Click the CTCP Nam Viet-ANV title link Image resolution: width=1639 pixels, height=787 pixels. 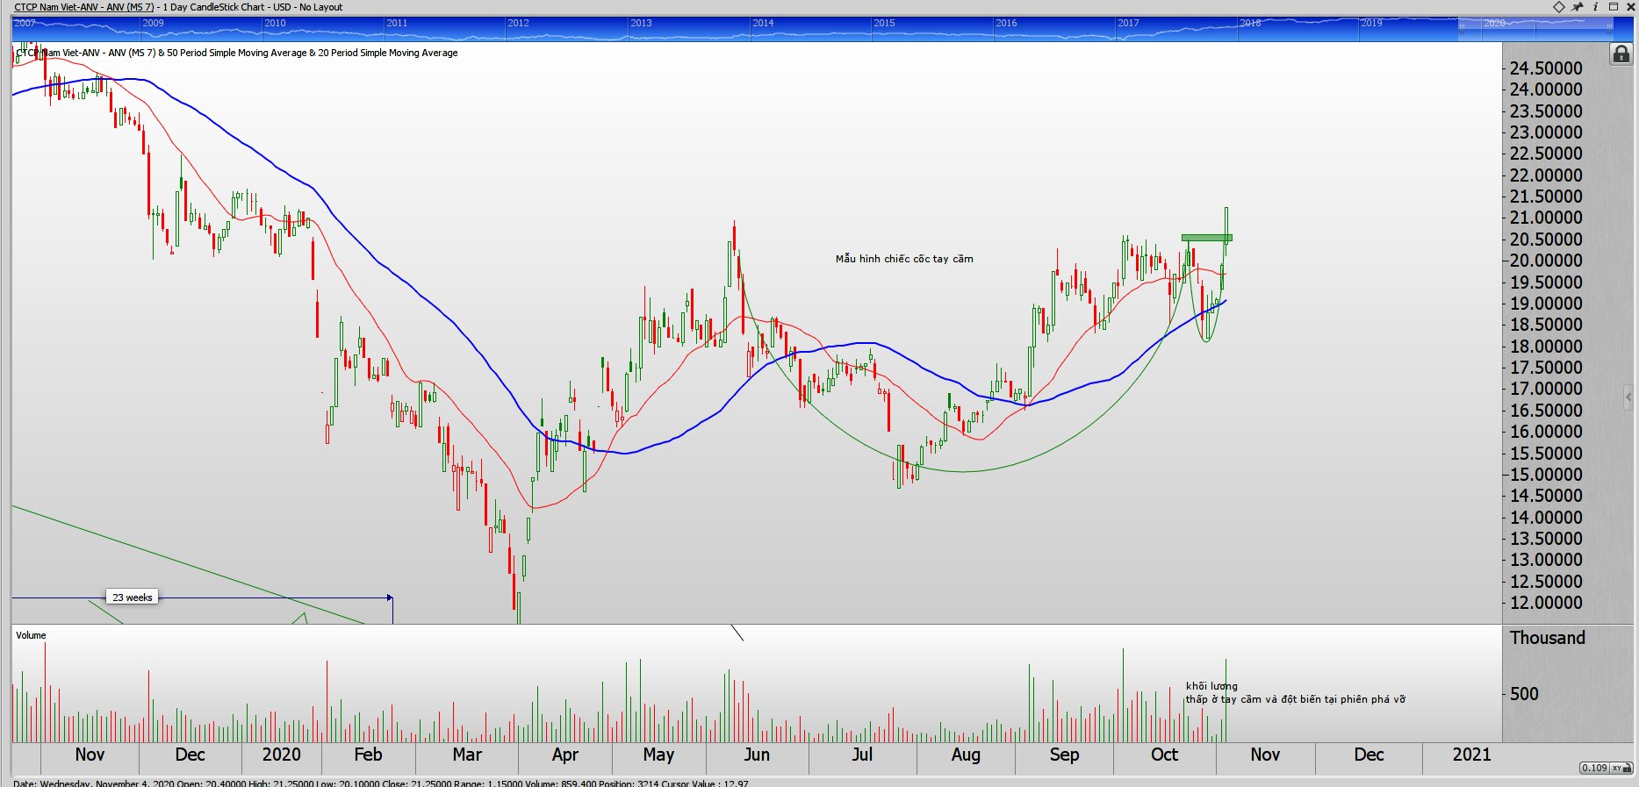[x=83, y=7]
